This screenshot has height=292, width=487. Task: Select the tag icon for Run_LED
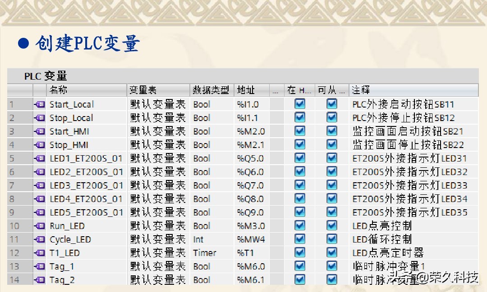click(x=39, y=226)
